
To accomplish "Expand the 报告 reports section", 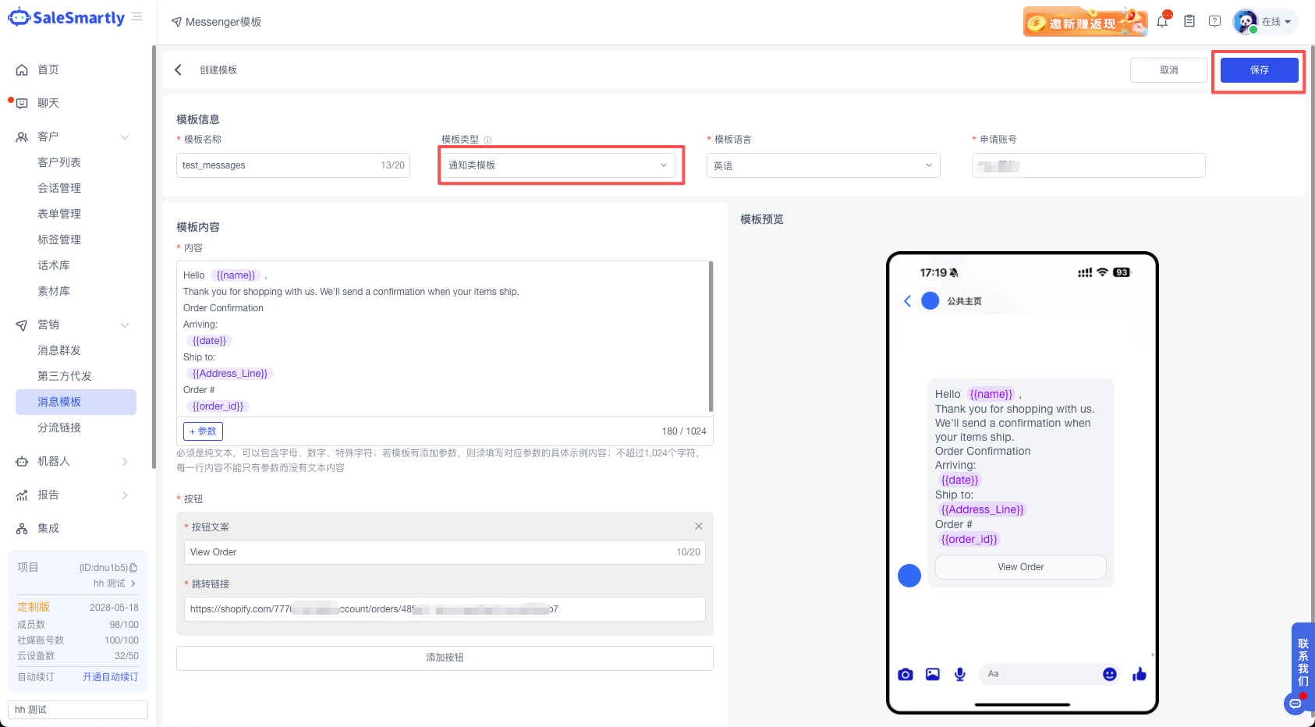I will click(48, 495).
